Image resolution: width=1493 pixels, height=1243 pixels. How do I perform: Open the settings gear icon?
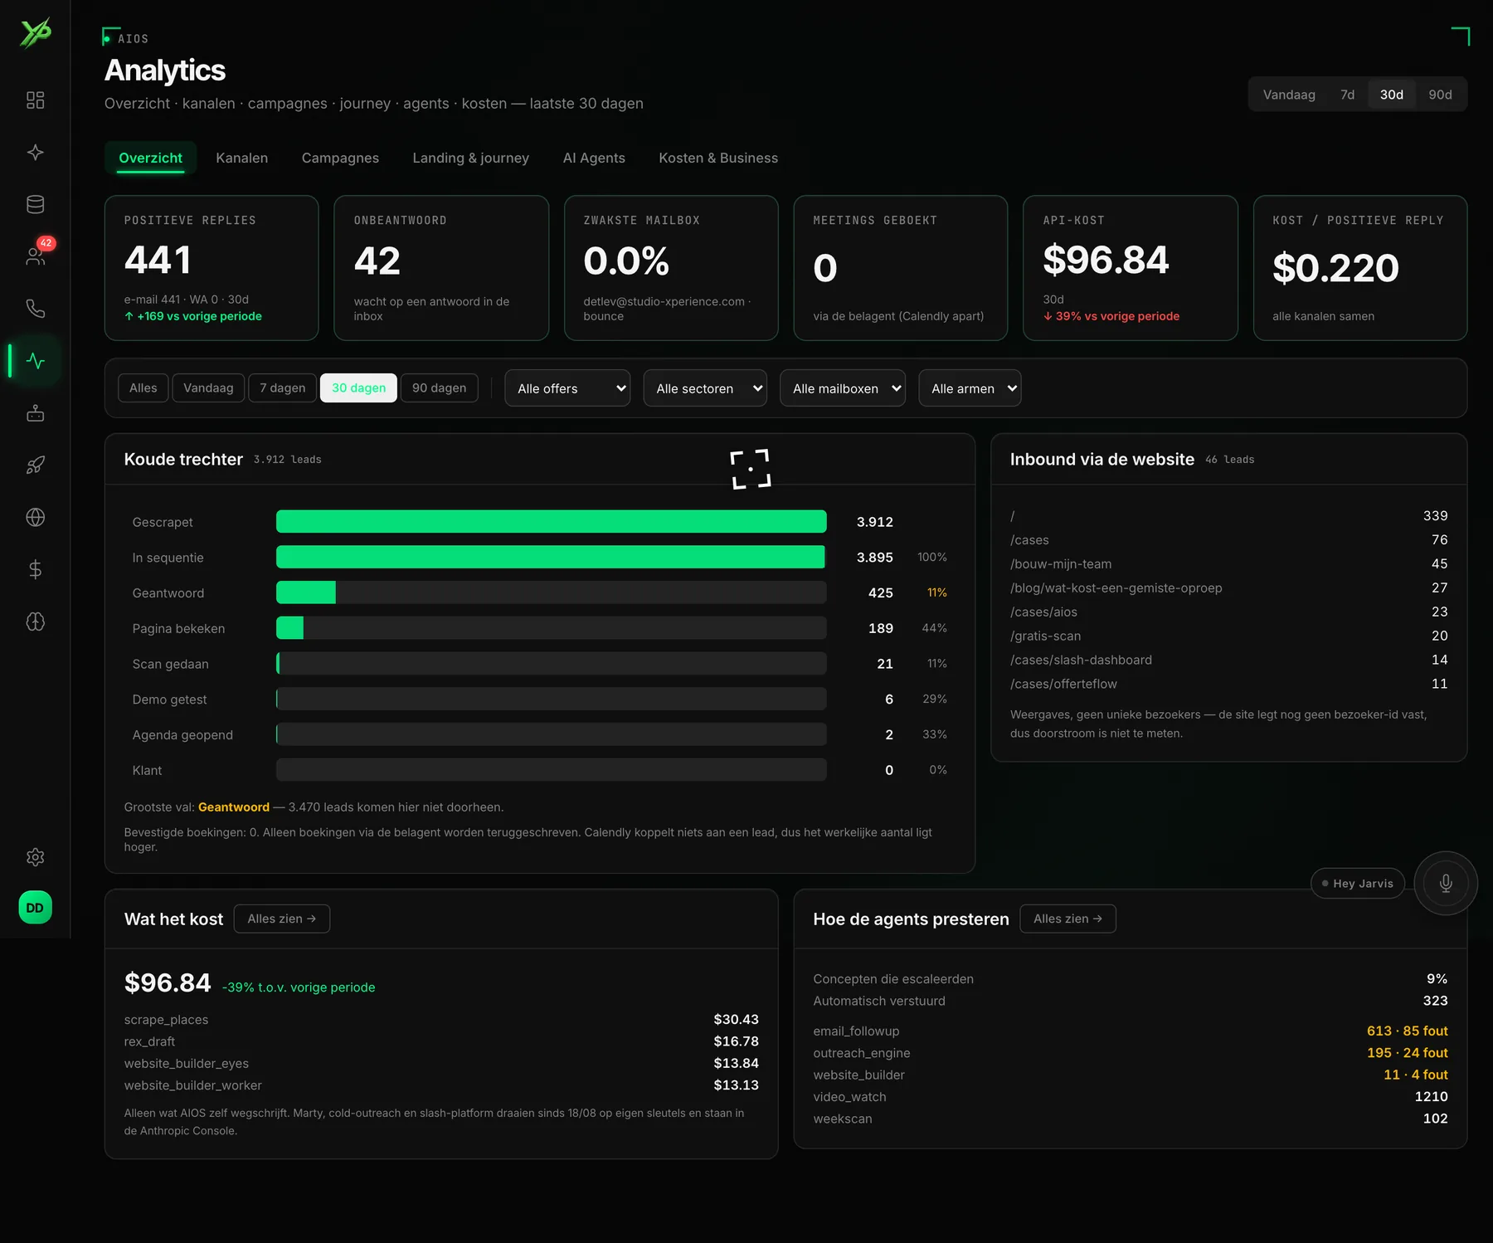point(35,857)
